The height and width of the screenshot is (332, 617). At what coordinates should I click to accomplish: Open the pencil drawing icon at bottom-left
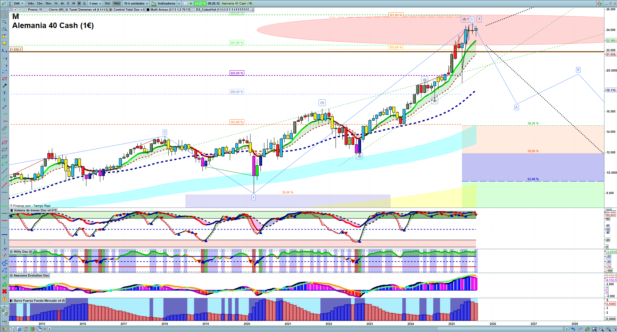coord(4,329)
